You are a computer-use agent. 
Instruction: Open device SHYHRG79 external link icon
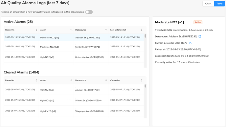[190, 43]
